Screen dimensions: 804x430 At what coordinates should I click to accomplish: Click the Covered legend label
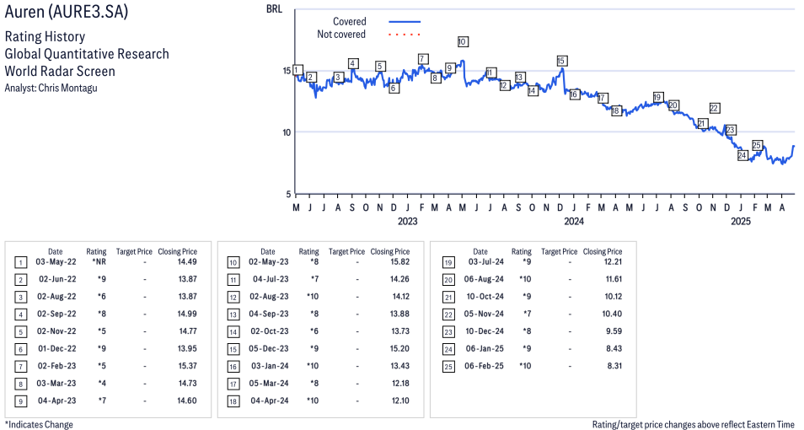349,22
